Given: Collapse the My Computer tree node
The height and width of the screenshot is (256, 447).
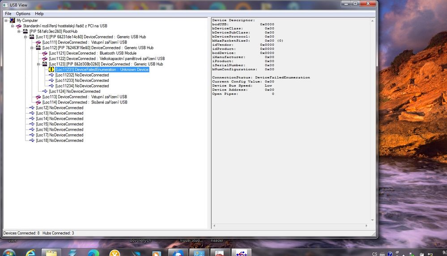Looking at the screenshot, I should point(6,21).
